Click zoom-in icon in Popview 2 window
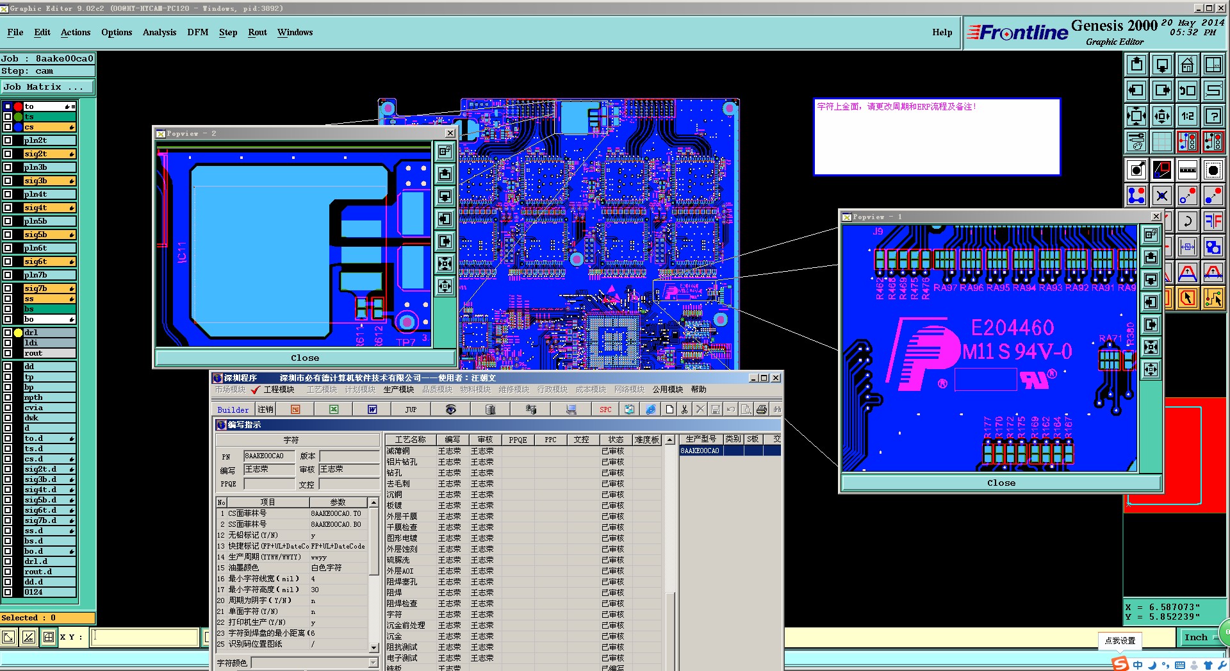Image resolution: width=1230 pixels, height=671 pixels. (445, 264)
